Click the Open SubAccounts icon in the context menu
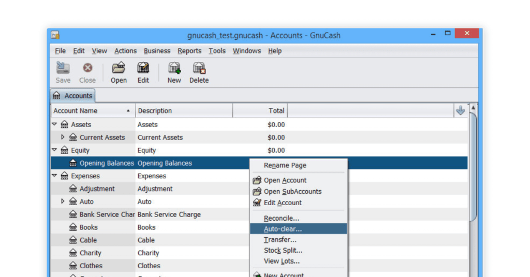This screenshot has width=530, height=277. click(x=257, y=191)
